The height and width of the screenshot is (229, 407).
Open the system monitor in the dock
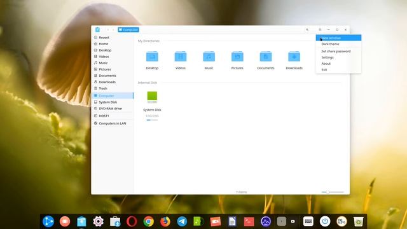[x=266, y=221]
